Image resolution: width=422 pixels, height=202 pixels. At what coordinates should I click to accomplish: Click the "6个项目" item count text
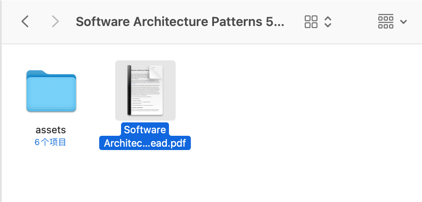(x=51, y=142)
